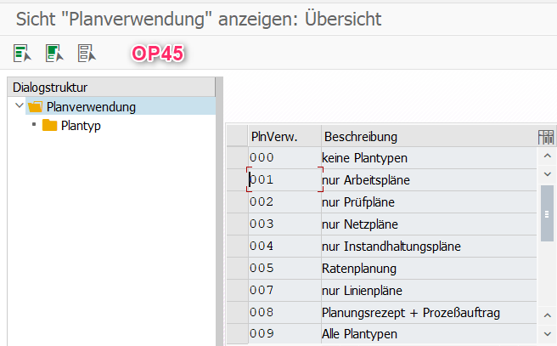Click the Select All toolbar icon
This screenshot has height=346, width=557.
point(22,53)
